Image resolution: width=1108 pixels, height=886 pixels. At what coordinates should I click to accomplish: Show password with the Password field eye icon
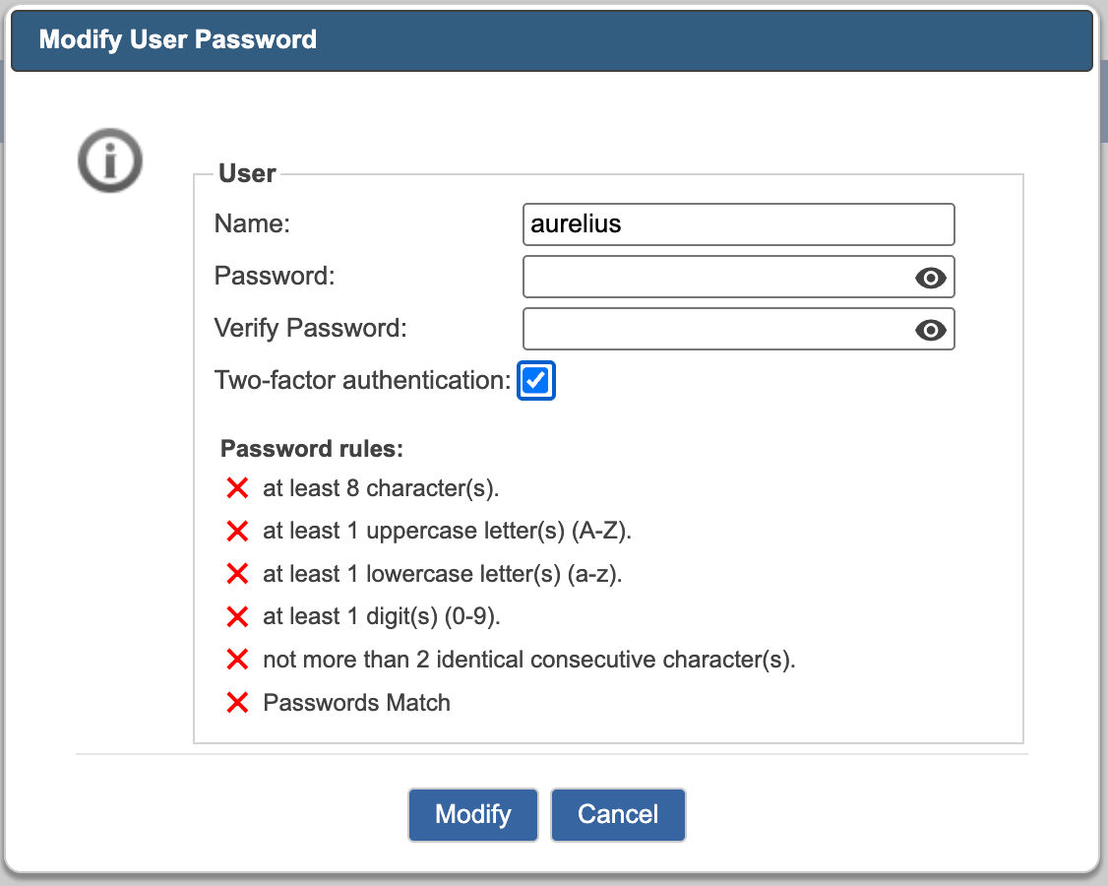coord(930,278)
